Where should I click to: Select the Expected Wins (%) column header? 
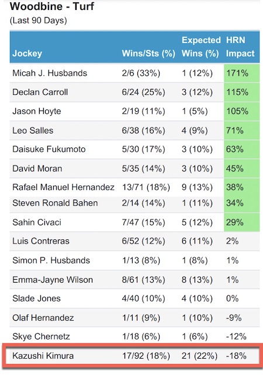tap(201, 47)
